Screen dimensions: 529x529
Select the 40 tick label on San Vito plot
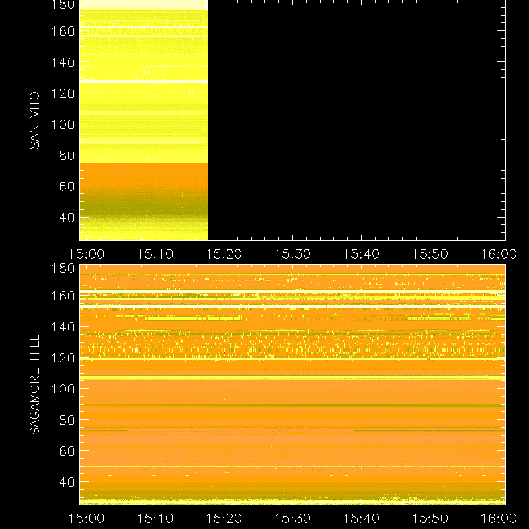click(x=67, y=218)
